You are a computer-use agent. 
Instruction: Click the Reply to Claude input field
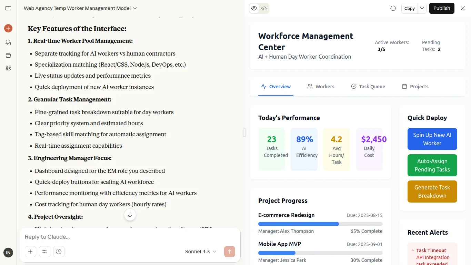click(130, 237)
